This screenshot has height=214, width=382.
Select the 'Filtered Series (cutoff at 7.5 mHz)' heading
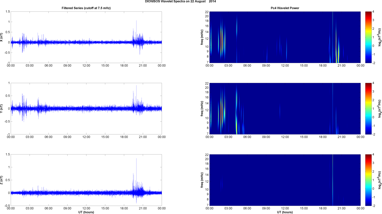click(86, 8)
